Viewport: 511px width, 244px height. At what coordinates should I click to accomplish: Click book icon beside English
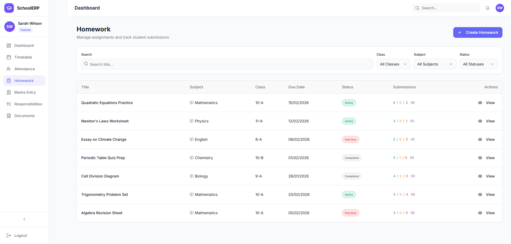192,139
